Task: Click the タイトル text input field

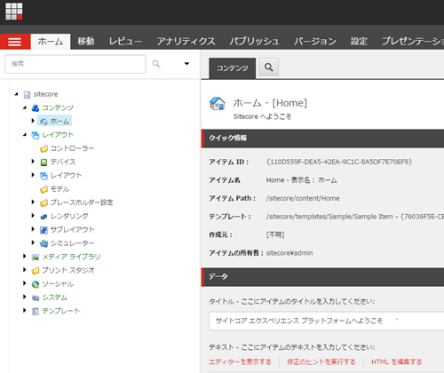Action: [327, 321]
